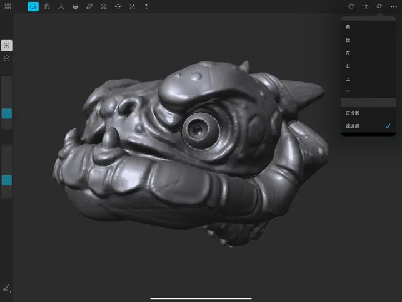Choose the 後 (back) view

368,40
